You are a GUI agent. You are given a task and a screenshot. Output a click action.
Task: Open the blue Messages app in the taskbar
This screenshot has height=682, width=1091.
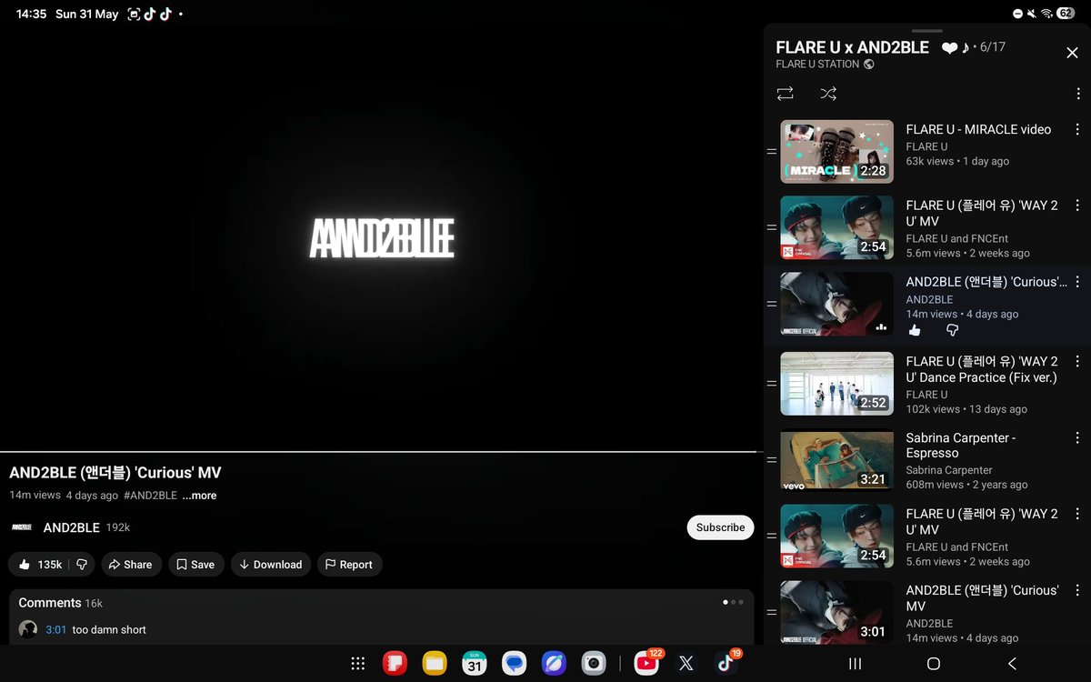(x=515, y=664)
